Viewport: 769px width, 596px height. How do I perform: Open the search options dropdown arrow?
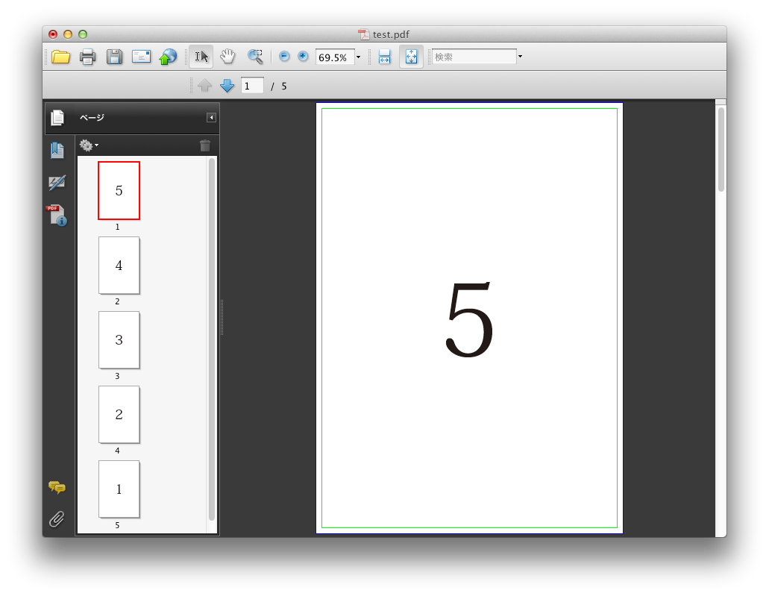pos(521,57)
